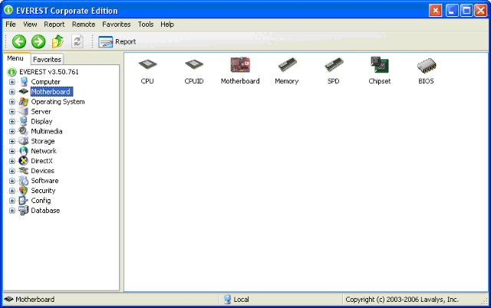Open the Chipset icon
This screenshot has height=308, width=491.
pos(380,64)
